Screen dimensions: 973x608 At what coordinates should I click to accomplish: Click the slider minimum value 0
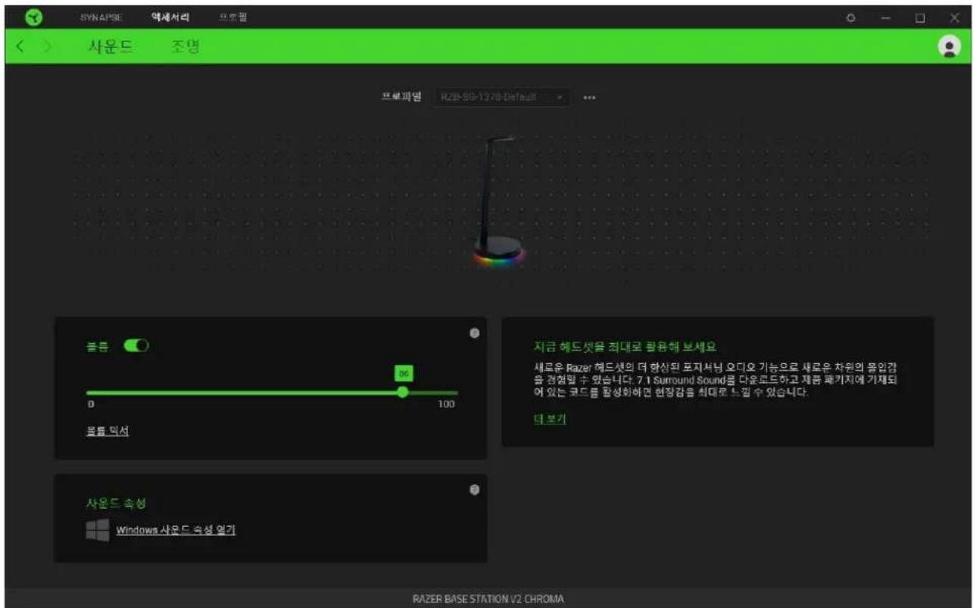(x=89, y=405)
